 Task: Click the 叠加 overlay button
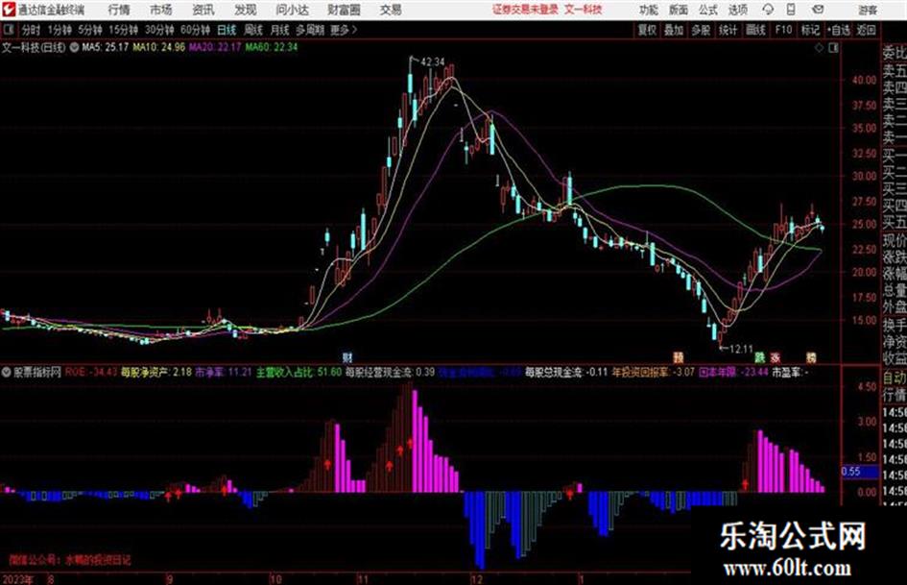[x=674, y=30]
